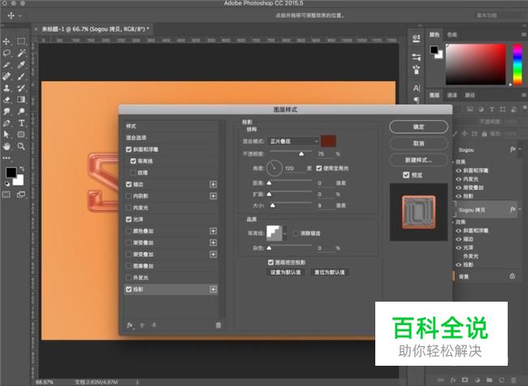Select the Brush tool
Viewport: 528px width, 386px height.
21,77
